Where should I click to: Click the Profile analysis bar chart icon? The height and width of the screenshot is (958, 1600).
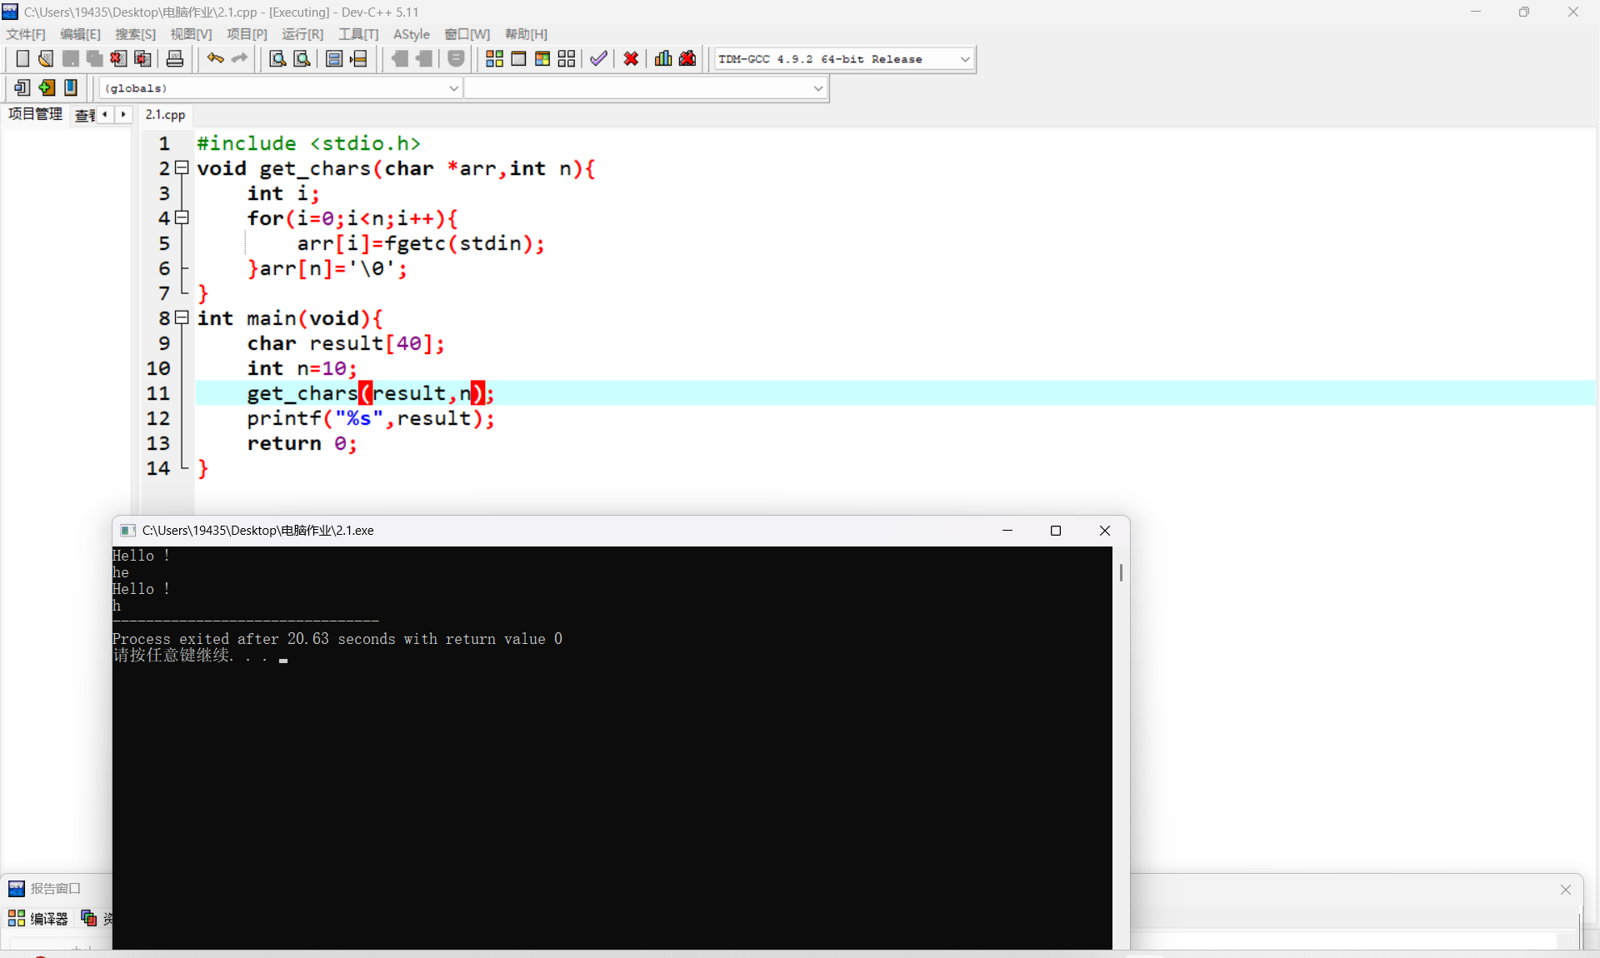(663, 58)
